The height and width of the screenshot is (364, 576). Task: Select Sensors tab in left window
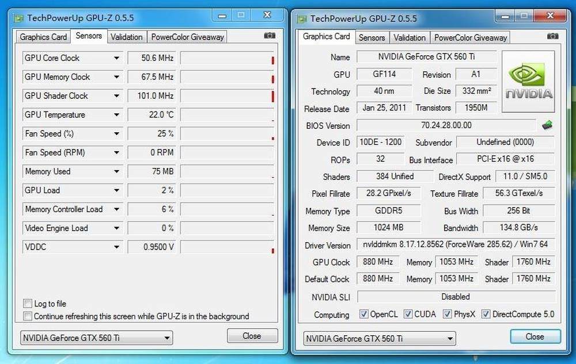pos(89,36)
